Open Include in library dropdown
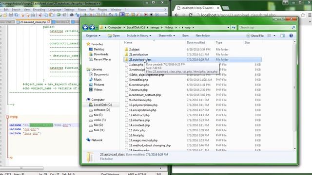312x175 pixels. point(139,35)
